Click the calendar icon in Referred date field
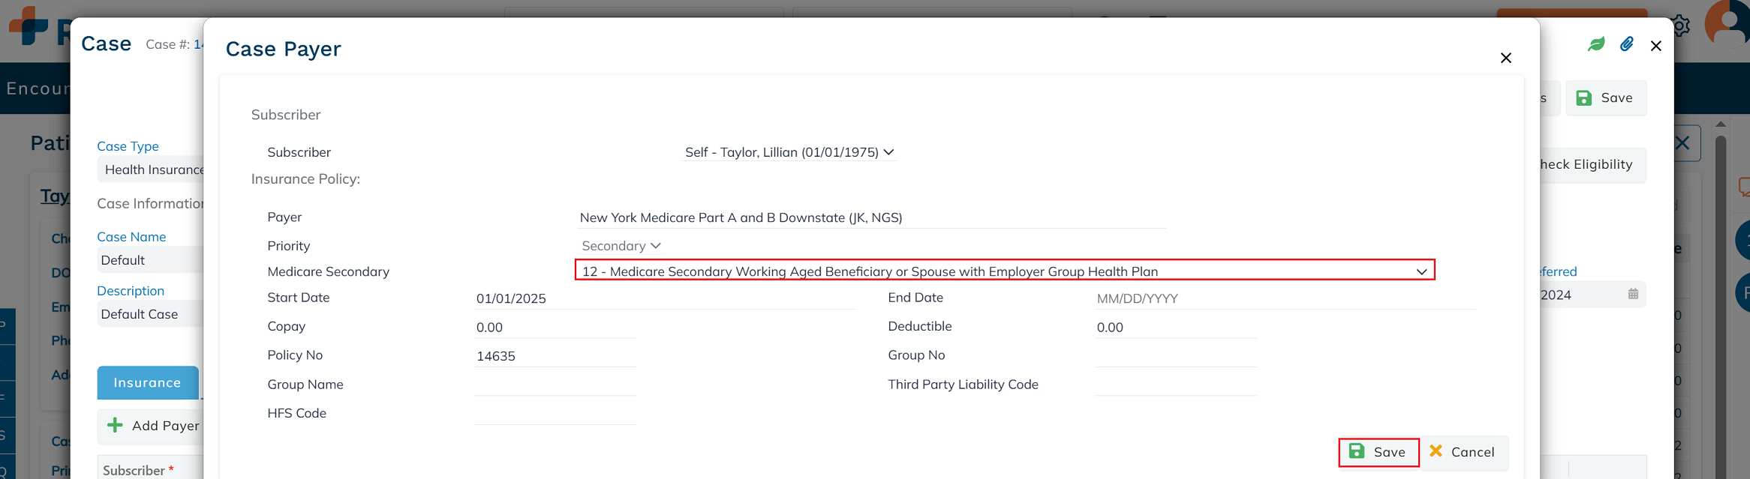The height and width of the screenshot is (479, 1750). [x=1633, y=295]
